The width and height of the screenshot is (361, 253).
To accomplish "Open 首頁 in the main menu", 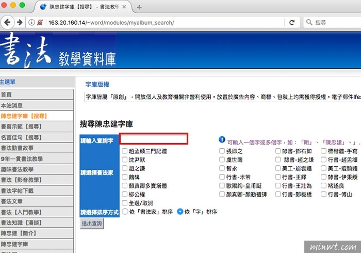I will (x=37, y=94).
